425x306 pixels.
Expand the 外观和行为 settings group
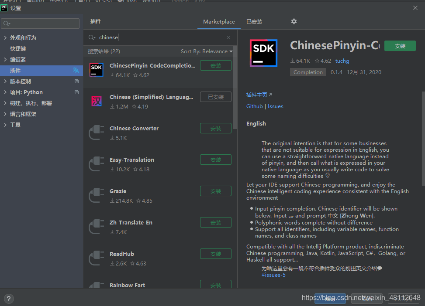click(x=5, y=37)
